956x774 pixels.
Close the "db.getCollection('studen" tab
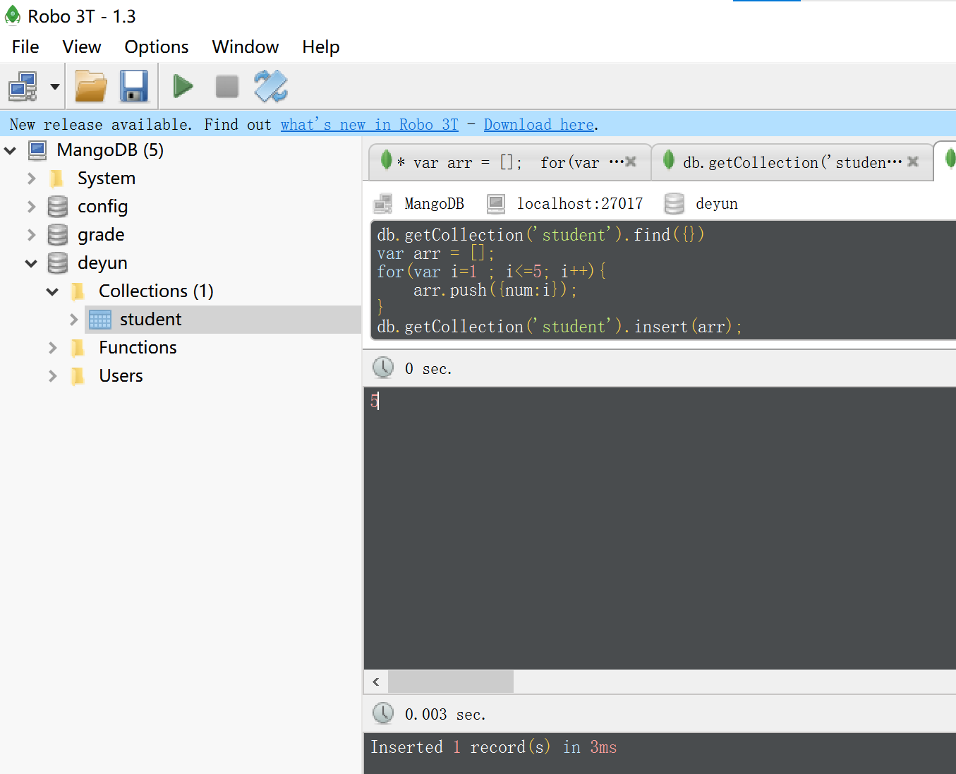coord(913,162)
